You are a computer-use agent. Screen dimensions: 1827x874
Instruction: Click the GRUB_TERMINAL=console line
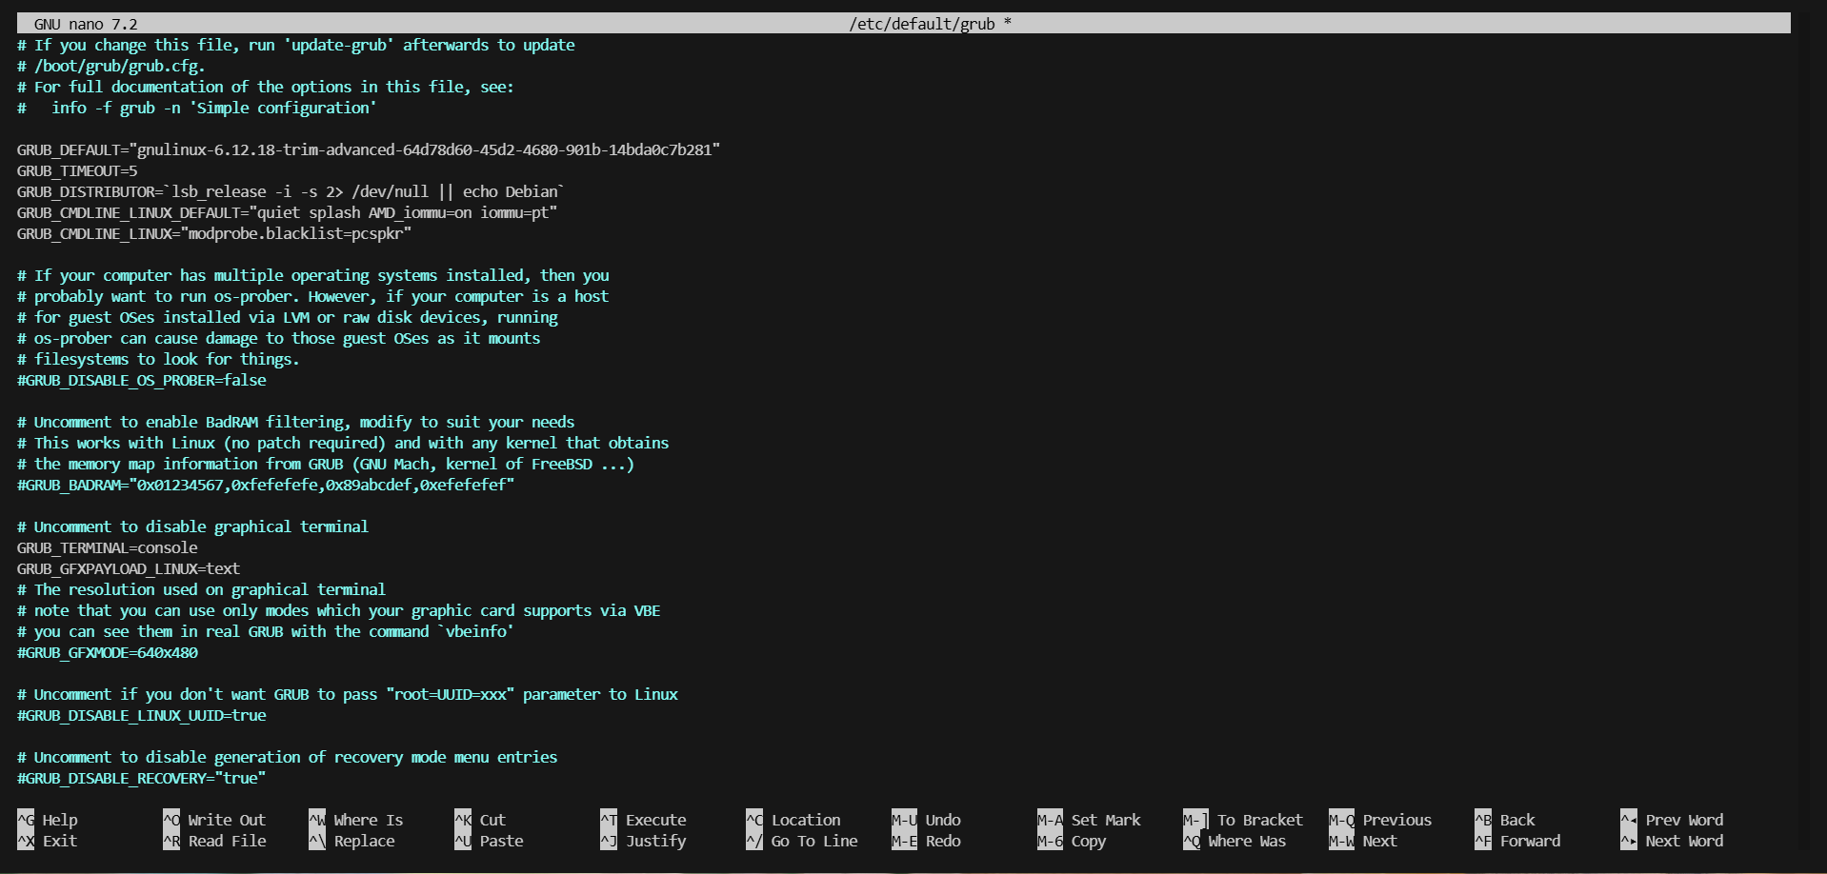[108, 547]
